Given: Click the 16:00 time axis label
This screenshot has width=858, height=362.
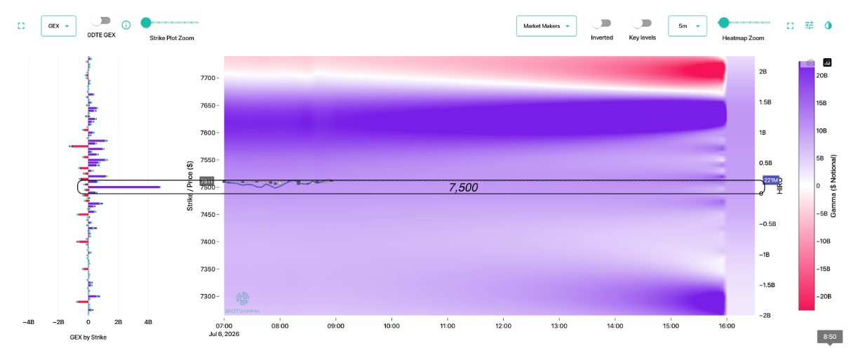Looking at the screenshot, I should pyautogui.click(x=727, y=326).
